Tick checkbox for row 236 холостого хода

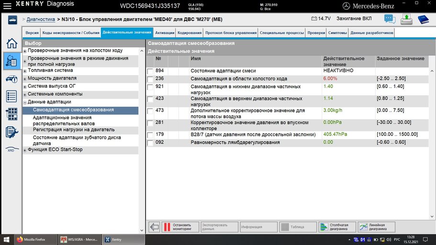pos(150,79)
